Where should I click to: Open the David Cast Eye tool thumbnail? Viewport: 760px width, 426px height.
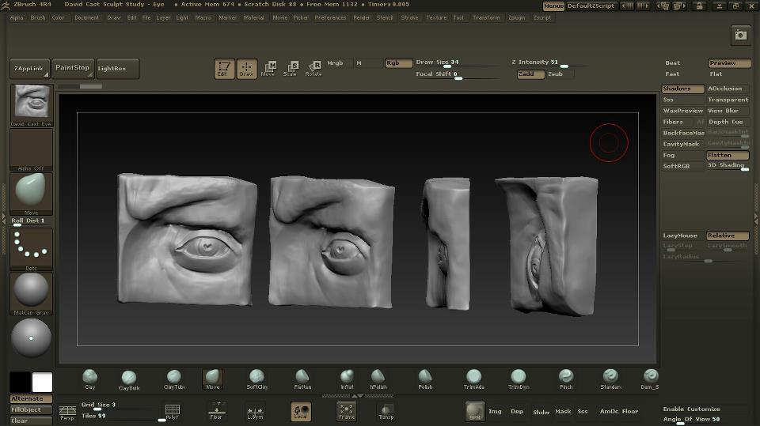[x=32, y=106]
